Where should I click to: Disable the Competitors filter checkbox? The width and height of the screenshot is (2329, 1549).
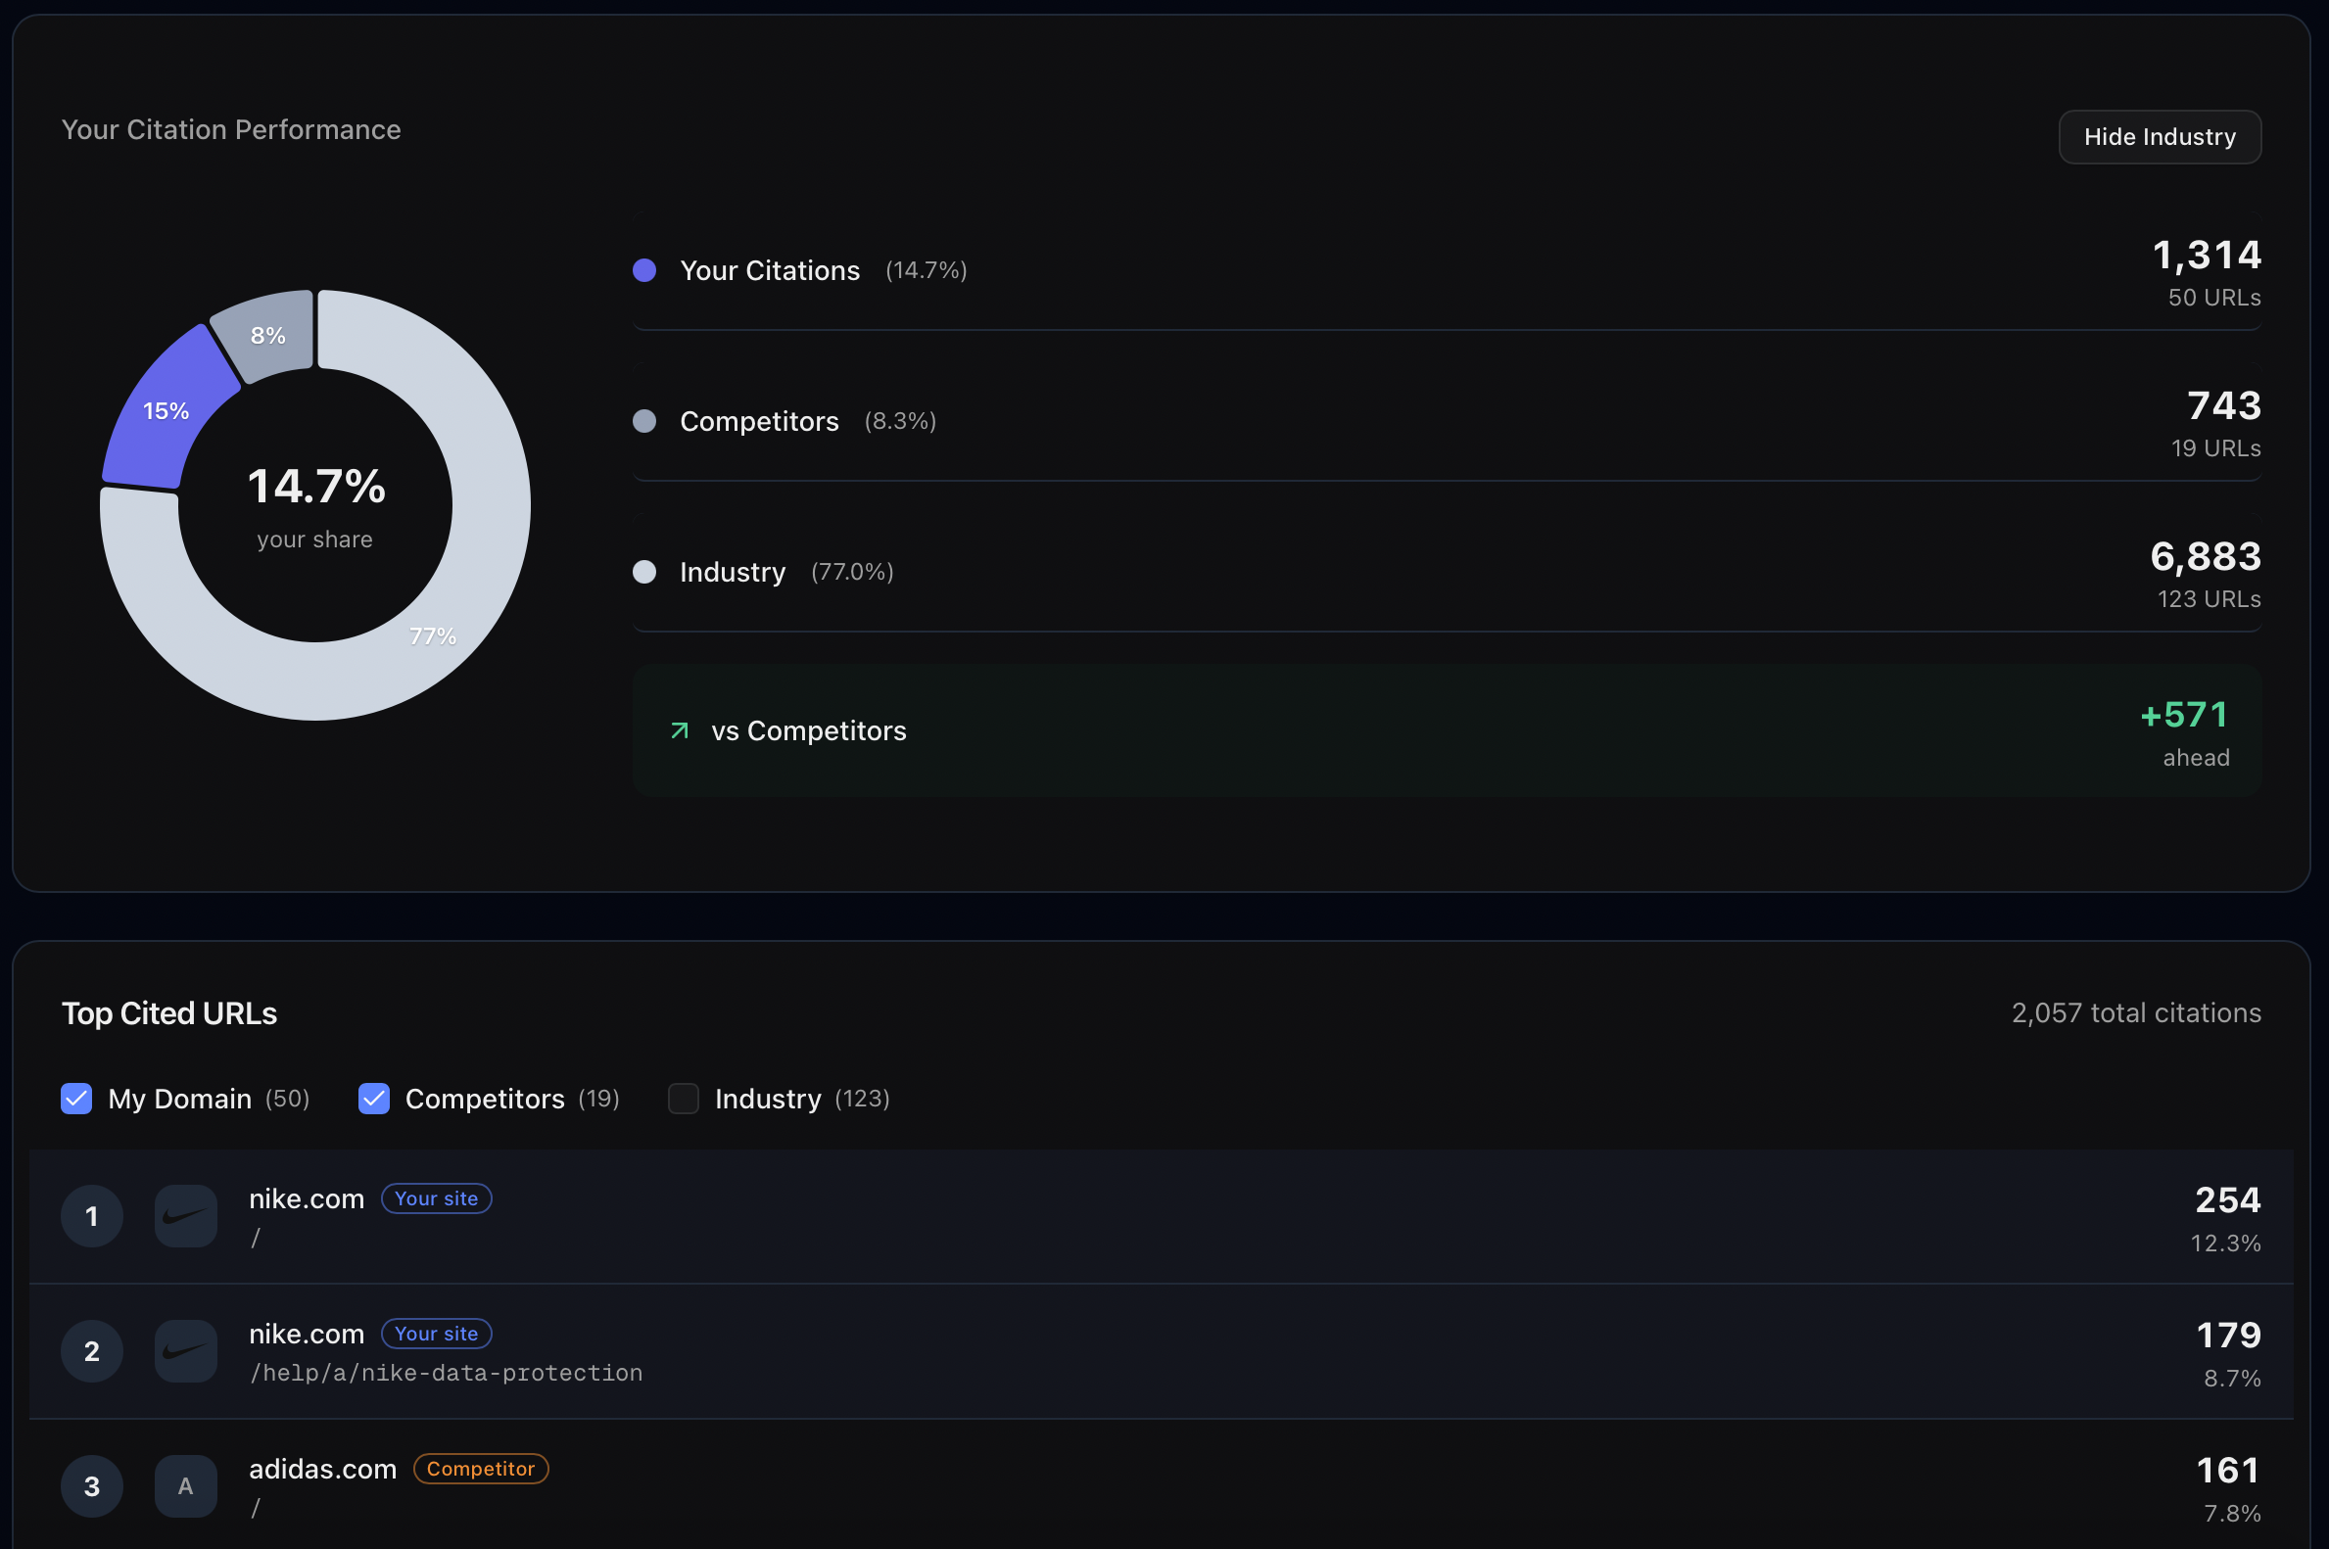373,1099
